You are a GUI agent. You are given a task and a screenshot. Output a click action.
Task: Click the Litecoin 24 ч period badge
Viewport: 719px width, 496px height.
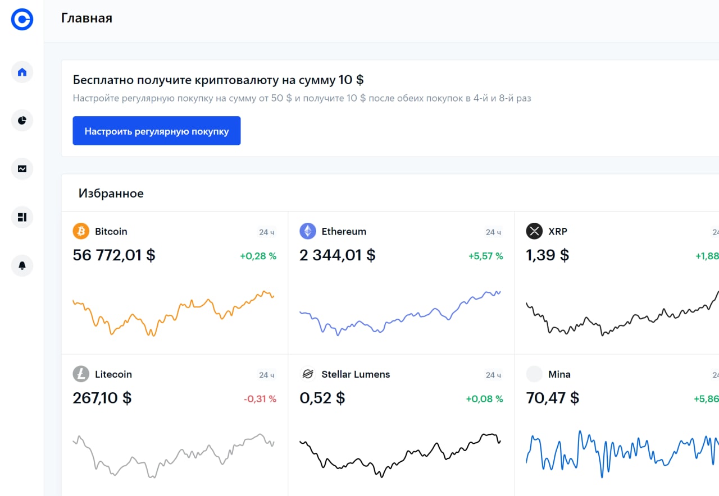click(267, 375)
